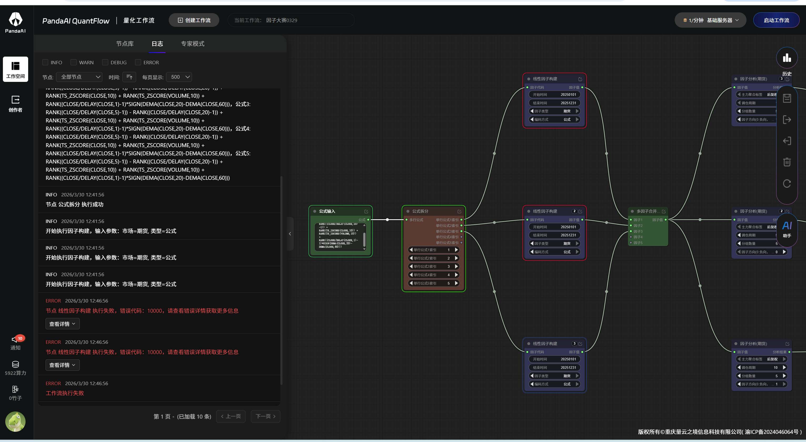806x442 pixels.
Task: Click the save workflow disk icon
Action: coord(787,98)
